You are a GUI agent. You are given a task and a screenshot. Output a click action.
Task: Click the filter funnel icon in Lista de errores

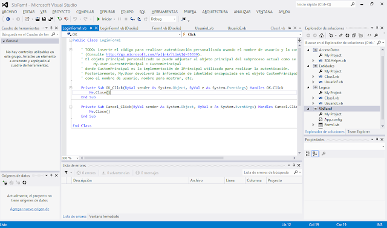click(66, 173)
